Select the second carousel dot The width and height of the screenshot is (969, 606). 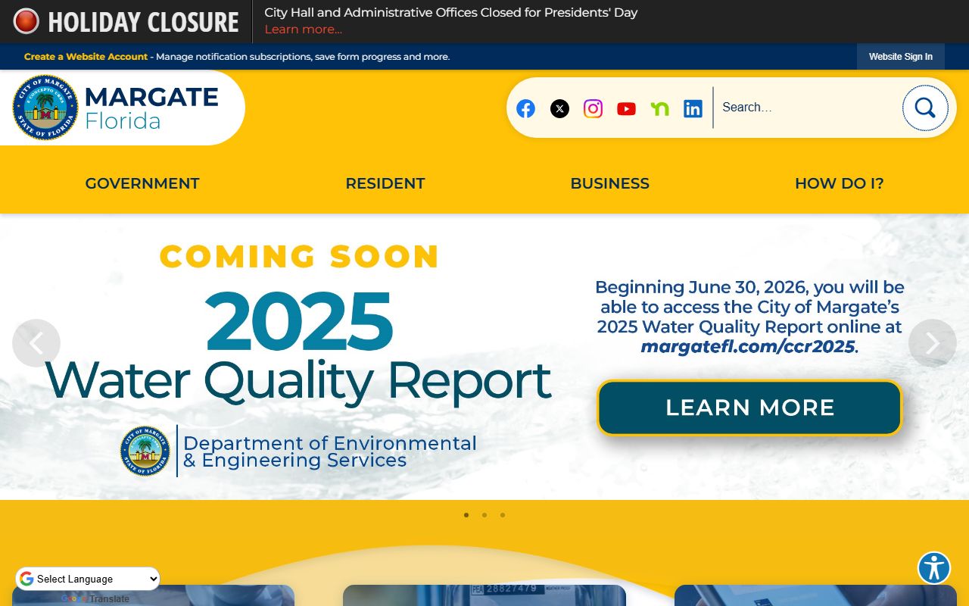484,515
